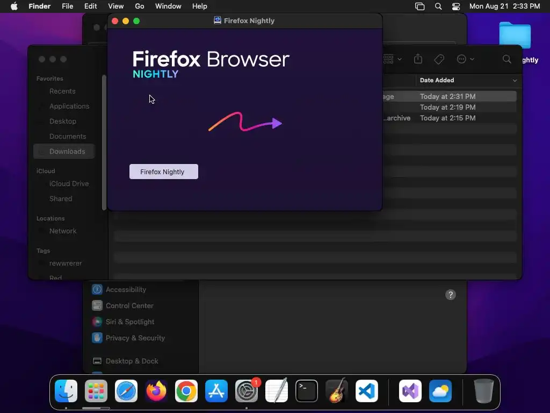
Task: Open Google Chrome in the dock
Action: [x=186, y=391]
